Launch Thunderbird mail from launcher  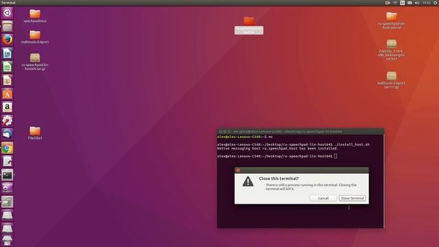8,134
